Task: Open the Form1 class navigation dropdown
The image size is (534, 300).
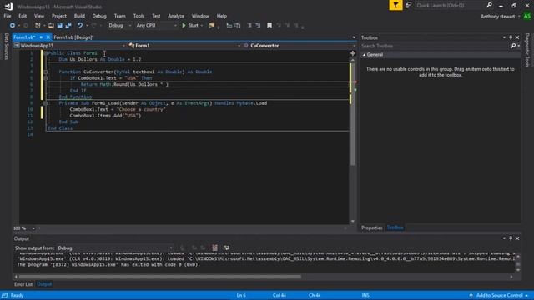Action: [184, 46]
